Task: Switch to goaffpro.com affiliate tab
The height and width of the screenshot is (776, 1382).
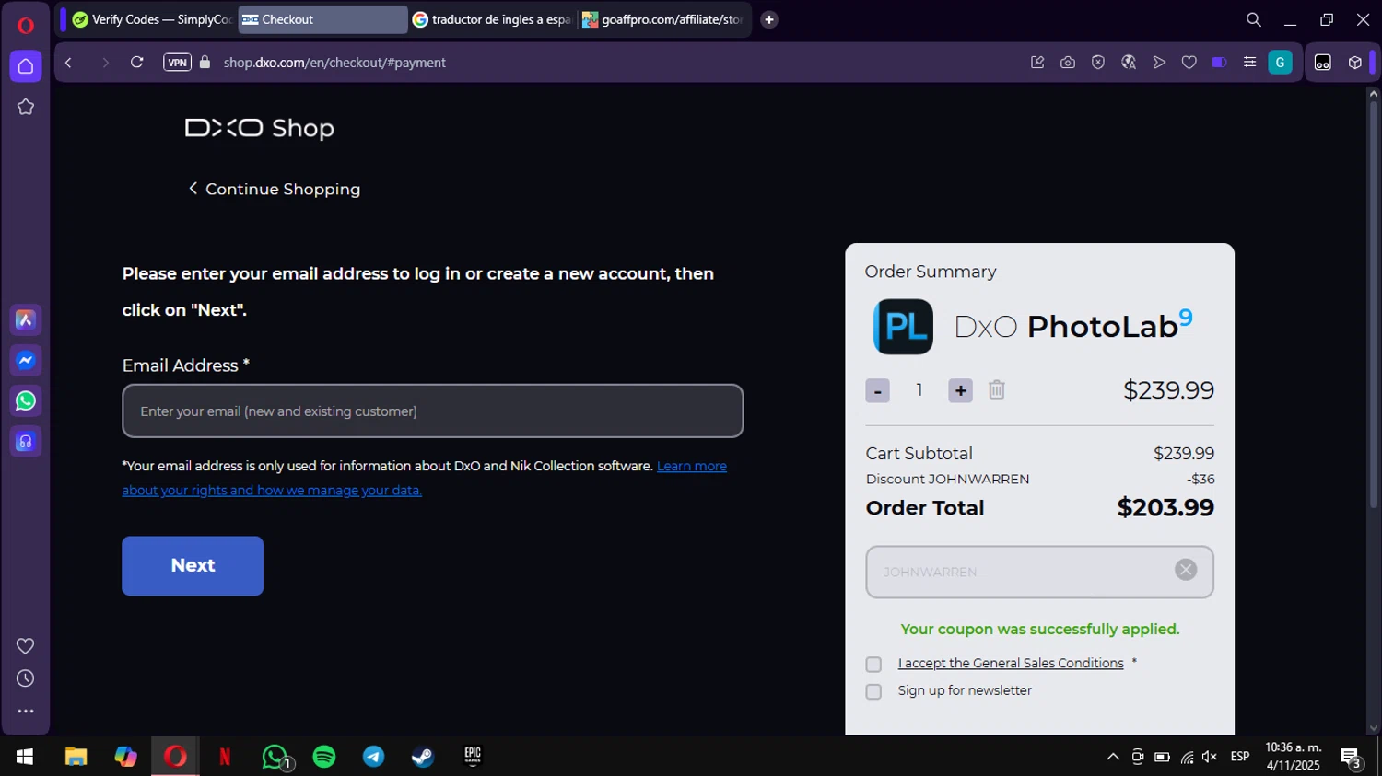Action: pos(663,19)
